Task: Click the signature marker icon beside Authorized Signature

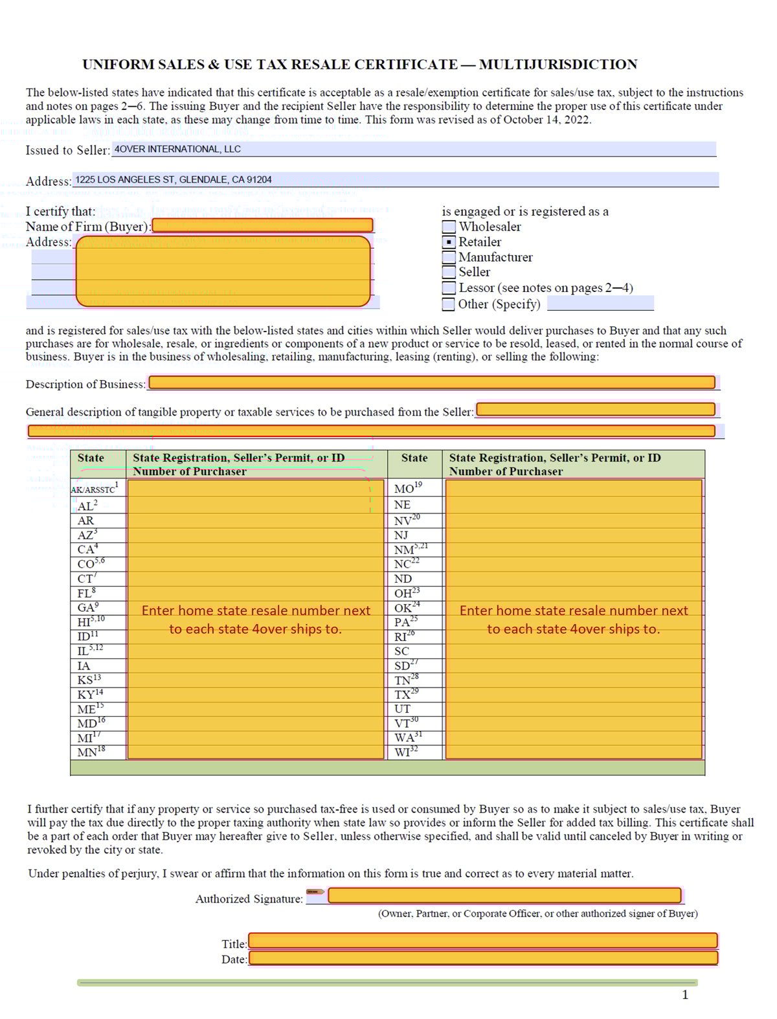Action: click(315, 892)
